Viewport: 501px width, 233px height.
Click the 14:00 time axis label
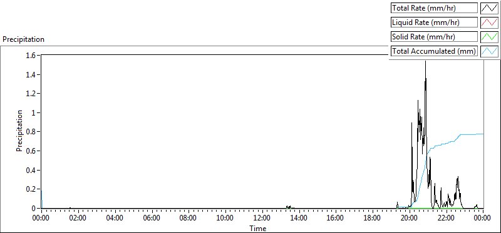pos(299,219)
